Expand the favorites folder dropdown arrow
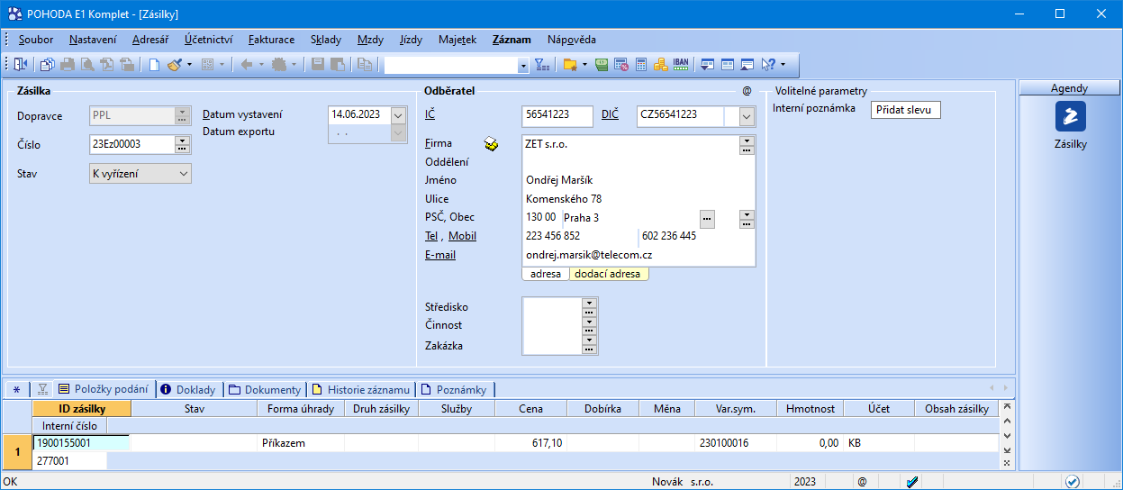Viewport: 1123px width, 490px height. [x=585, y=64]
